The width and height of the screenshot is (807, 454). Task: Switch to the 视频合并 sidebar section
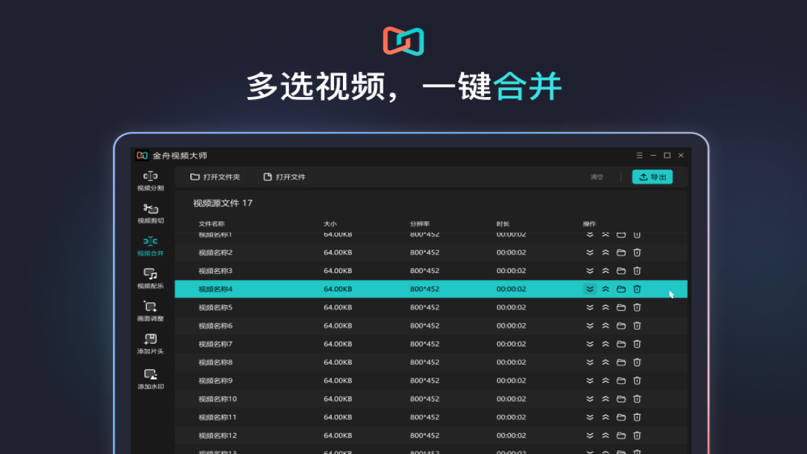[x=149, y=246]
